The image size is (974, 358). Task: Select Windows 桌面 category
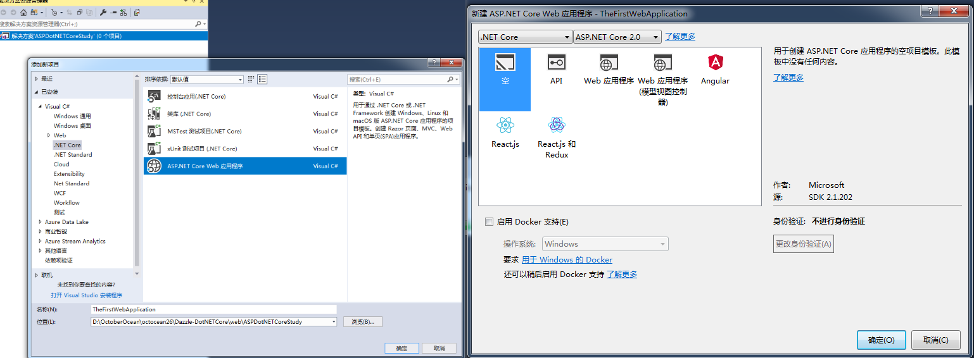72,126
